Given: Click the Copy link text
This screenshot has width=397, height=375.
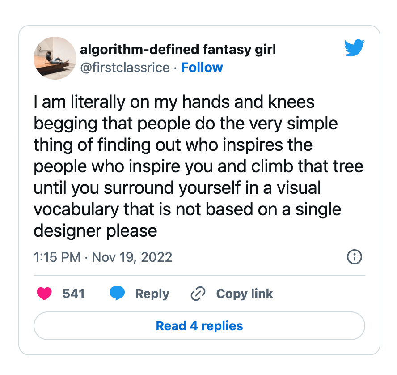Looking at the screenshot, I should coord(244,294).
